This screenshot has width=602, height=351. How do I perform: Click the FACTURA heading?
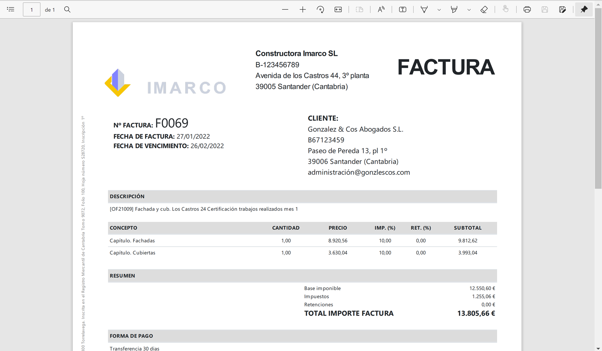click(x=446, y=67)
